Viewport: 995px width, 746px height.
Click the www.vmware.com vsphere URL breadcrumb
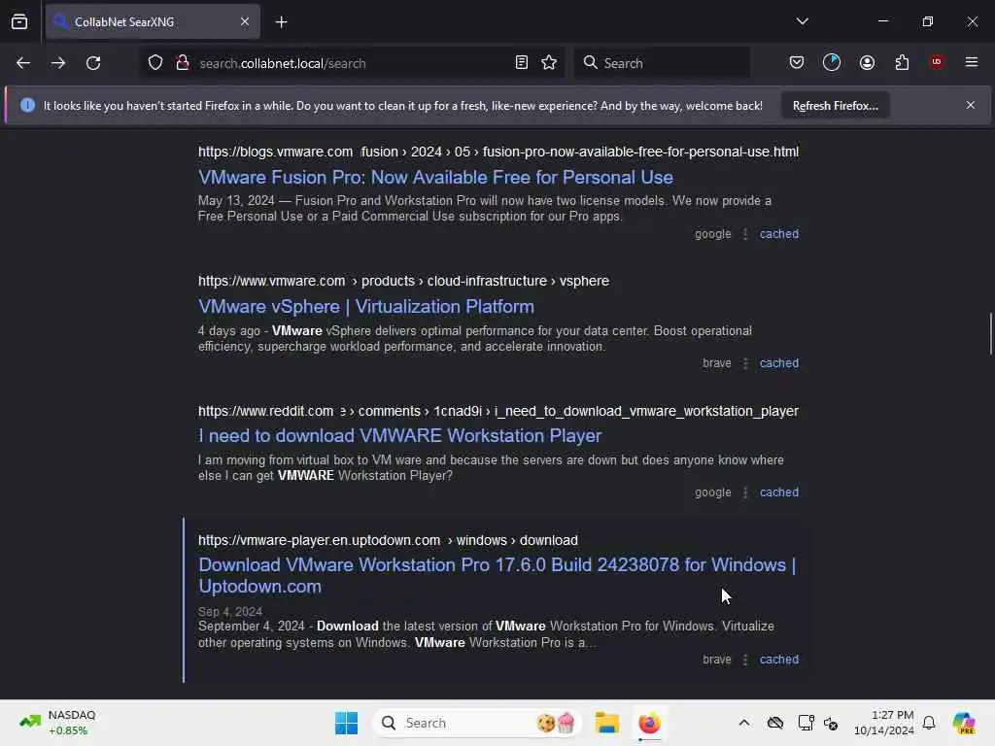pyautogui.click(x=403, y=281)
